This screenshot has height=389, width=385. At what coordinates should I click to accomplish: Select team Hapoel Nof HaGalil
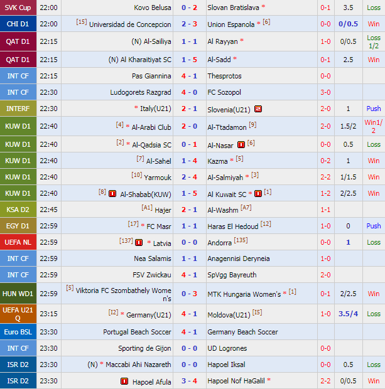236,381
